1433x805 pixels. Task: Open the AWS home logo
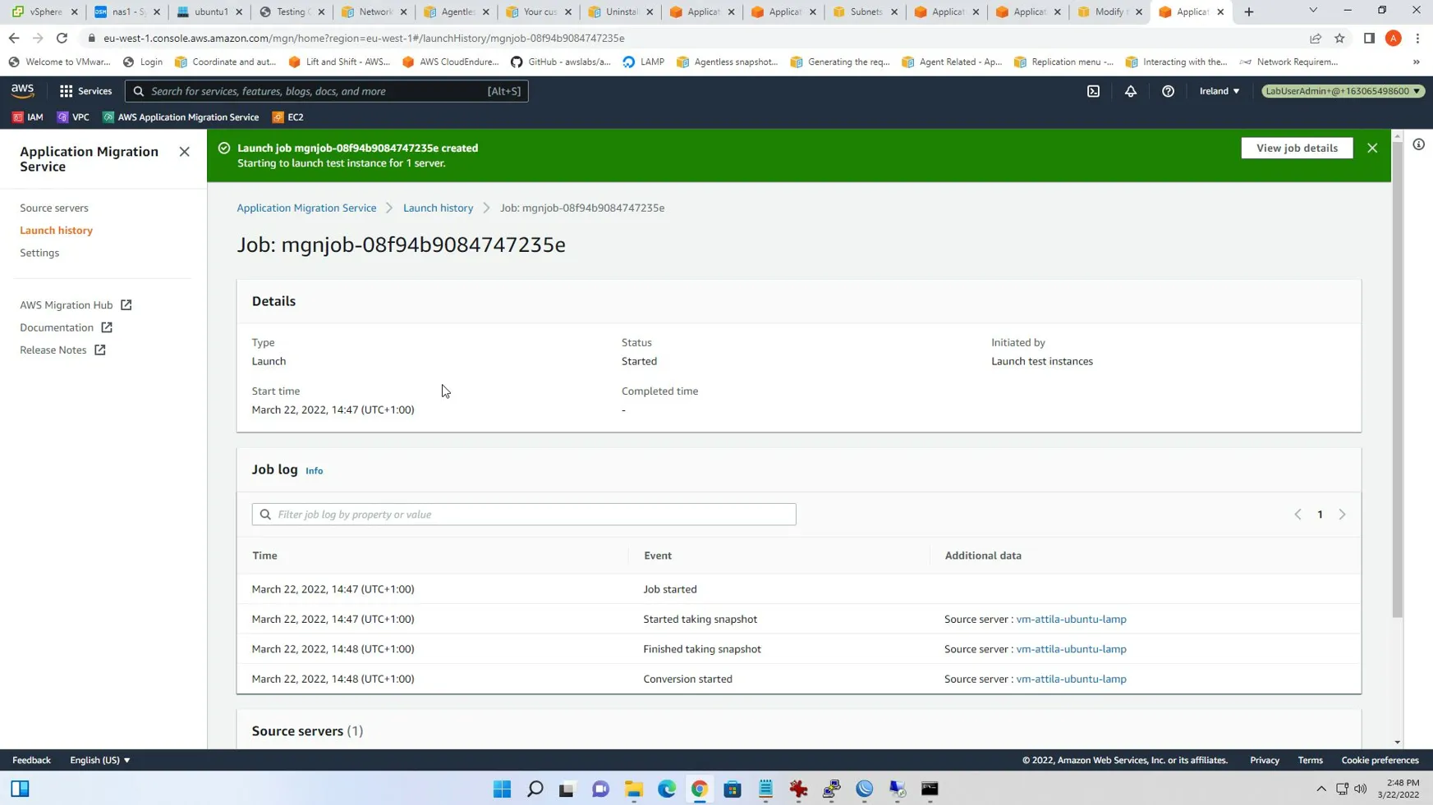pos(22,91)
